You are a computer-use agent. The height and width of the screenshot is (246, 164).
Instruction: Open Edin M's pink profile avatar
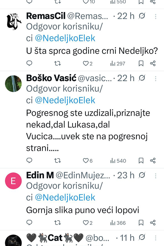pyautogui.click(x=13, y=181)
